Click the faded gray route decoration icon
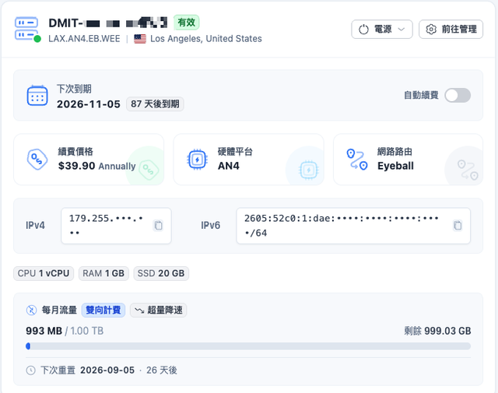Viewport: 498px width, 393px height. coord(468,170)
